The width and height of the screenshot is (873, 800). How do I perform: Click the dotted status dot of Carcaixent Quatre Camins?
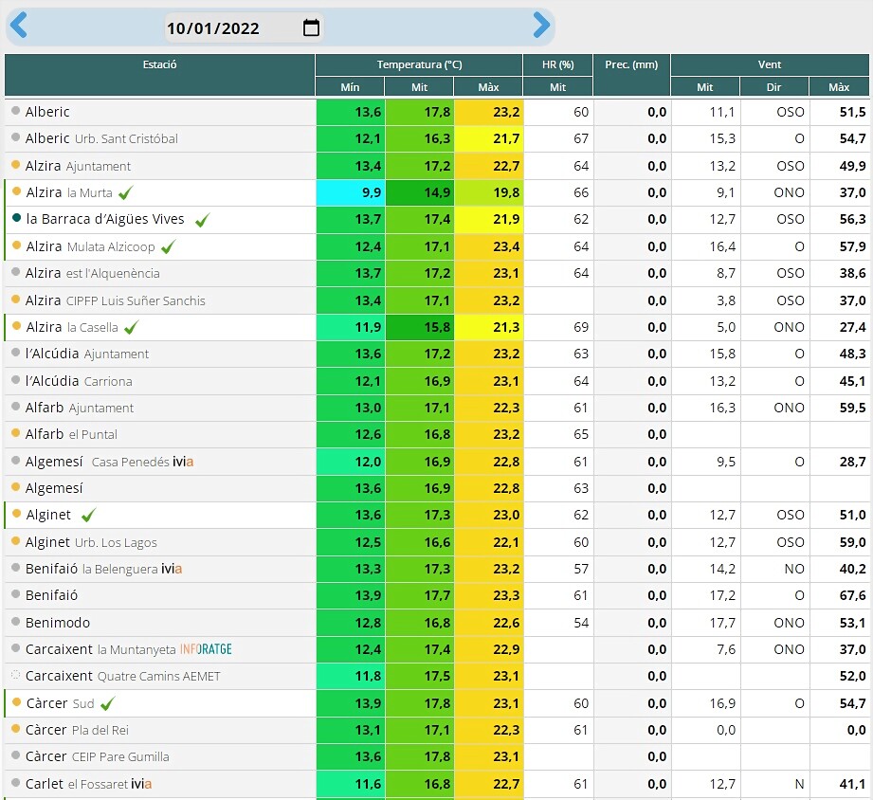click(x=15, y=675)
